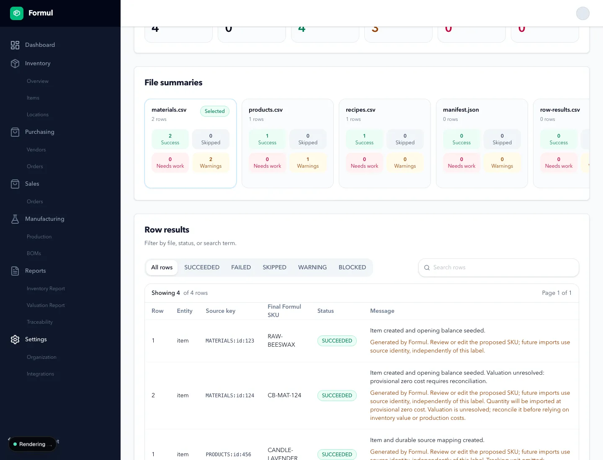Image resolution: width=603 pixels, height=460 pixels.
Task: Click the Message column header
Action: click(382, 311)
